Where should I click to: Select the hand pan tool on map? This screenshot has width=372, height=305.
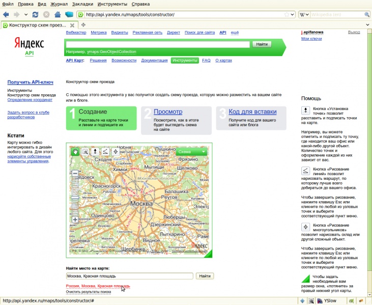75,152
